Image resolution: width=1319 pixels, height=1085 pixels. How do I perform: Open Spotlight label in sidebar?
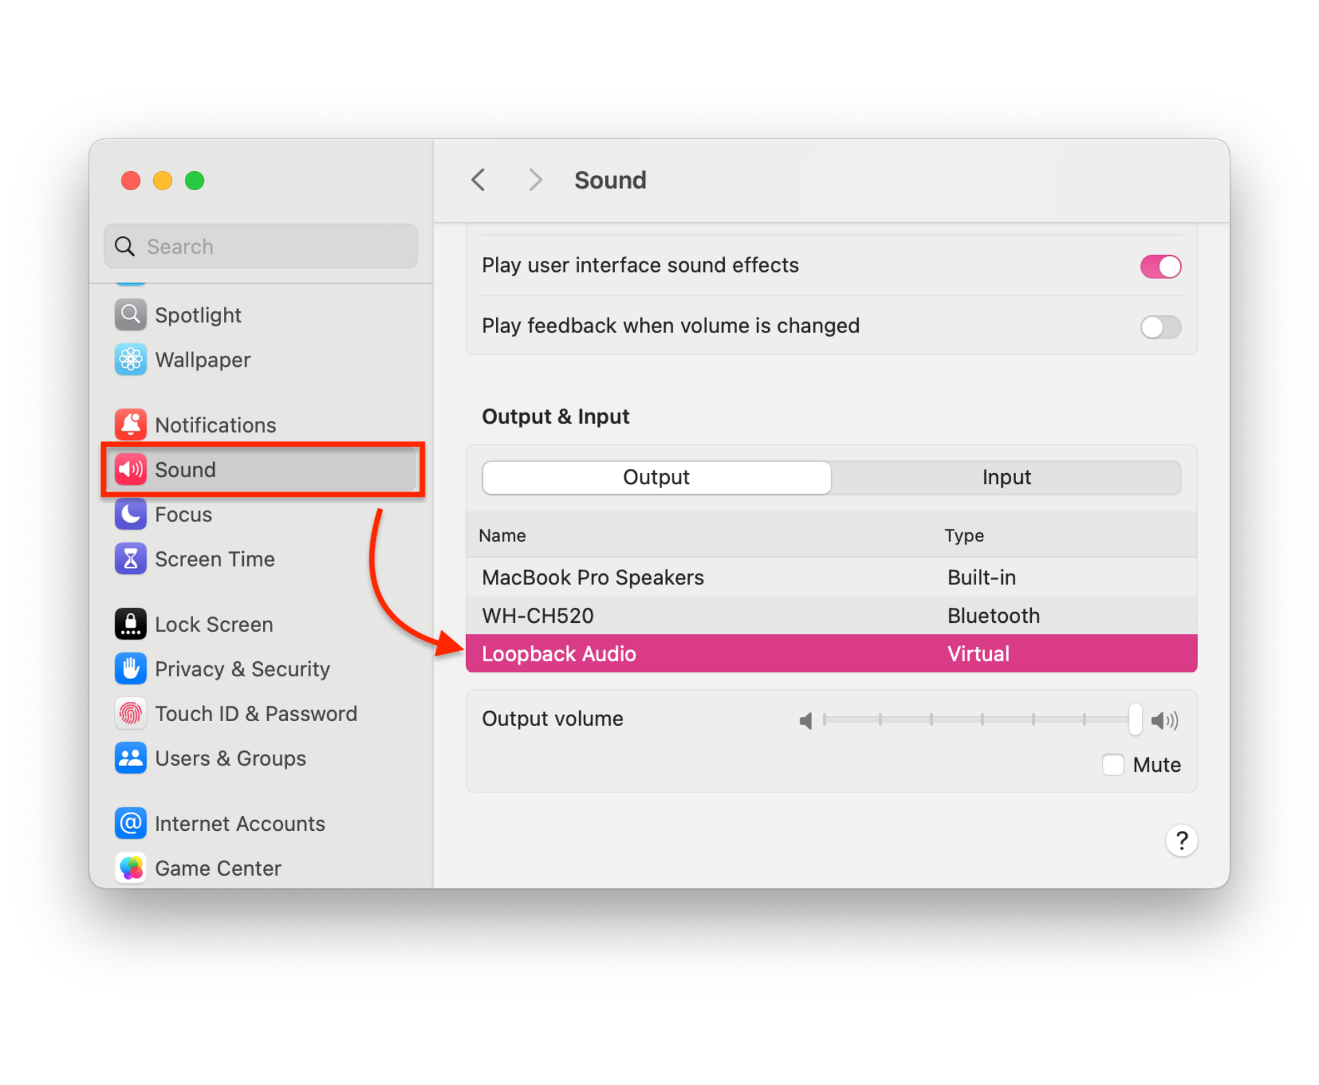point(198,315)
